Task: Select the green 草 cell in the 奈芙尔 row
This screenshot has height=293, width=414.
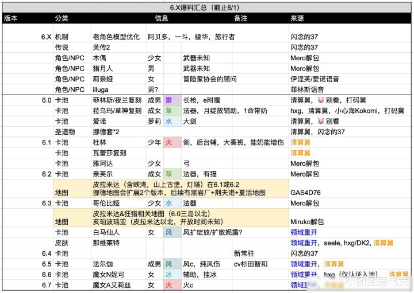Action: (170, 174)
